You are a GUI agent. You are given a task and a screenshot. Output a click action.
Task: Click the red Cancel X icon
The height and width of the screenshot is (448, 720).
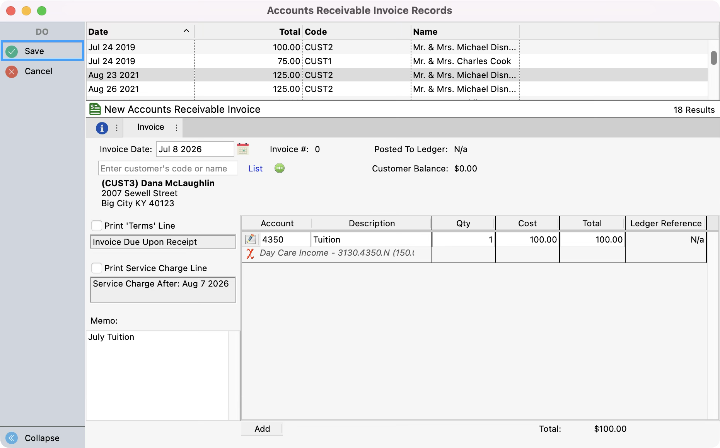12,71
